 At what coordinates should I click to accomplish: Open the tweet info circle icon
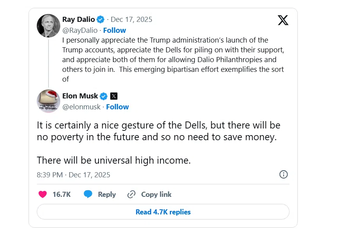click(x=284, y=175)
